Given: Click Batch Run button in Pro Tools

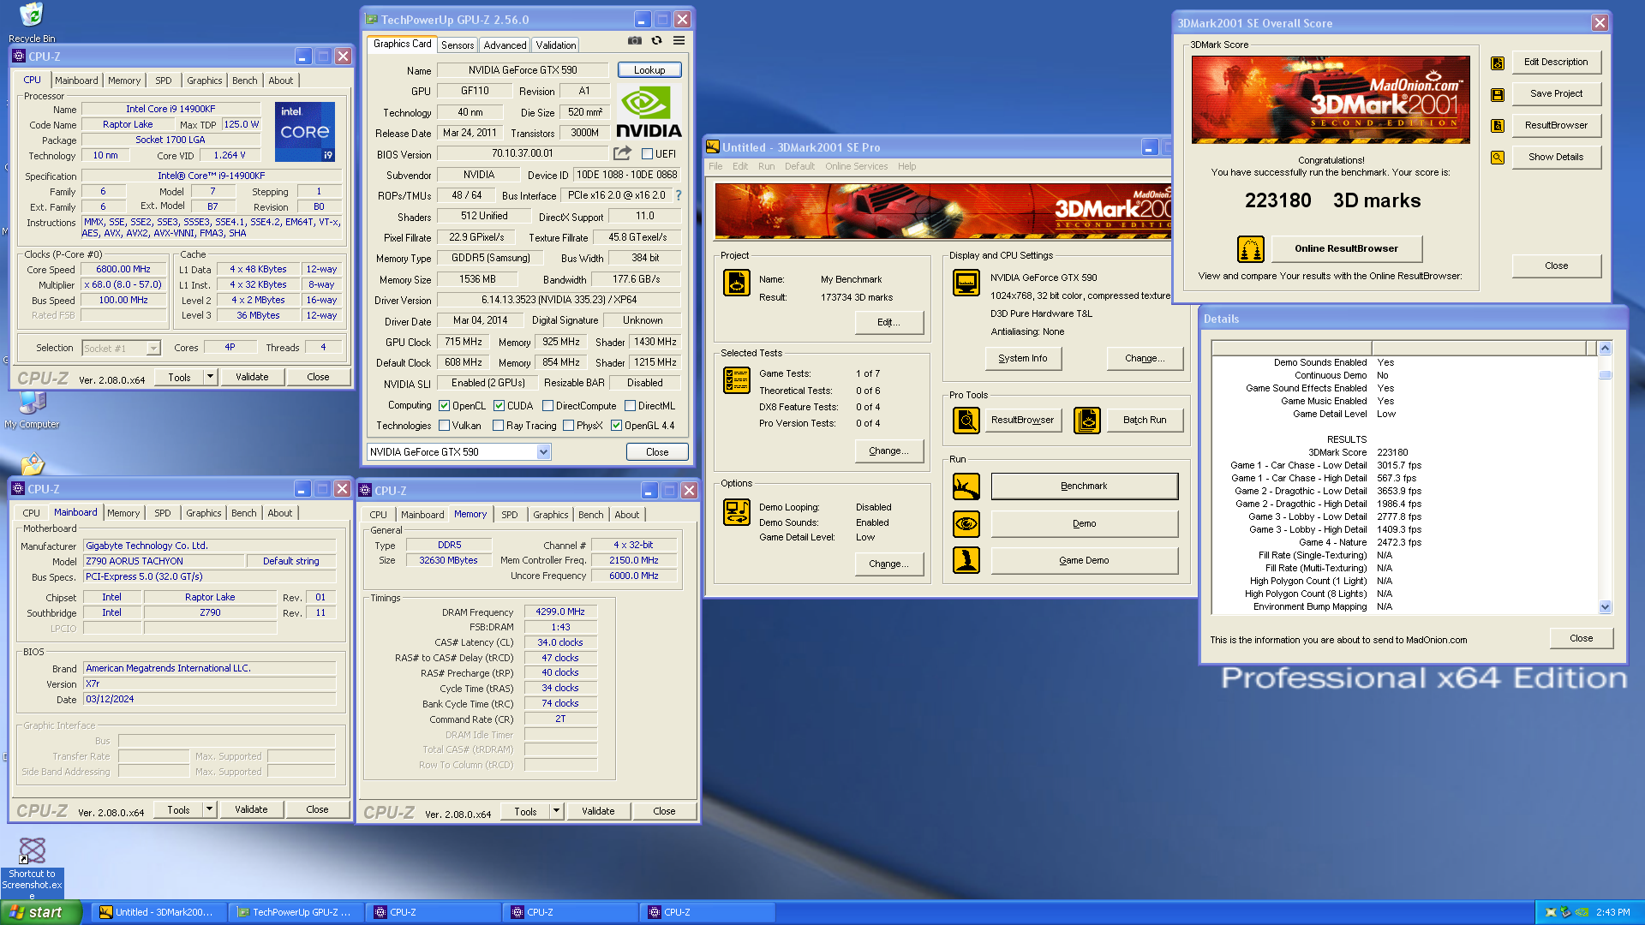Looking at the screenshot, I should [1145, 420].
